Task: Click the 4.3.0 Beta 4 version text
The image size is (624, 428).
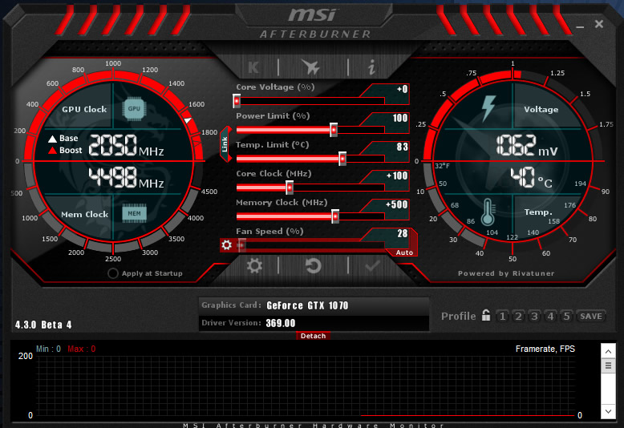Action: [x=43, y=325]
